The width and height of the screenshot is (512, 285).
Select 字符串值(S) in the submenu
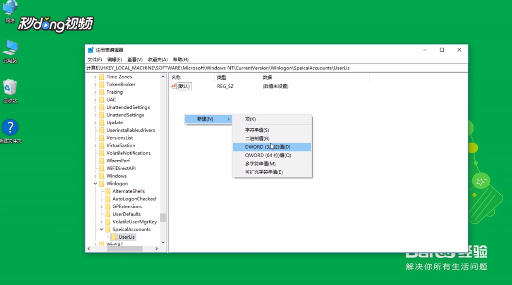(272, 130)
